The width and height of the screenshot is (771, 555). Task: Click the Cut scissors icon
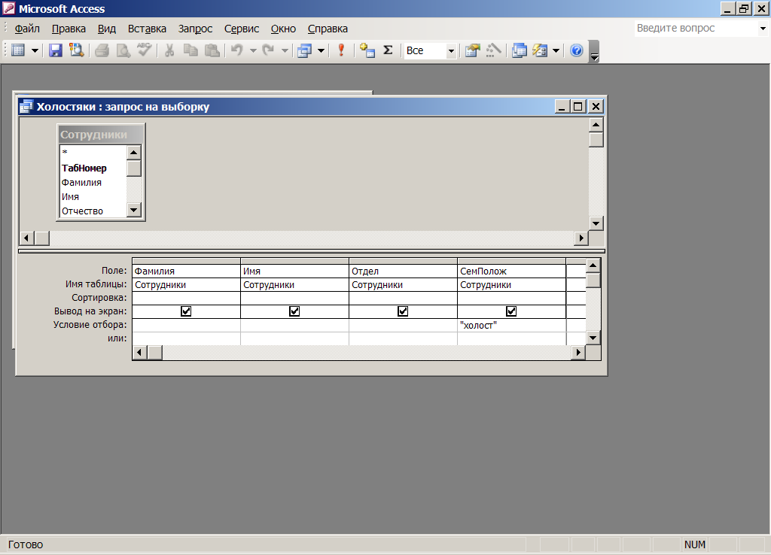point(169,50)
